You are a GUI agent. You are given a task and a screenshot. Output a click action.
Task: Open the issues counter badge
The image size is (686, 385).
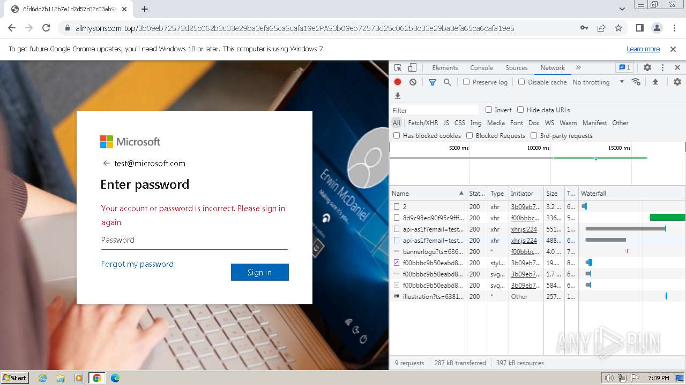pyautogui.click(x=624, y=67)
